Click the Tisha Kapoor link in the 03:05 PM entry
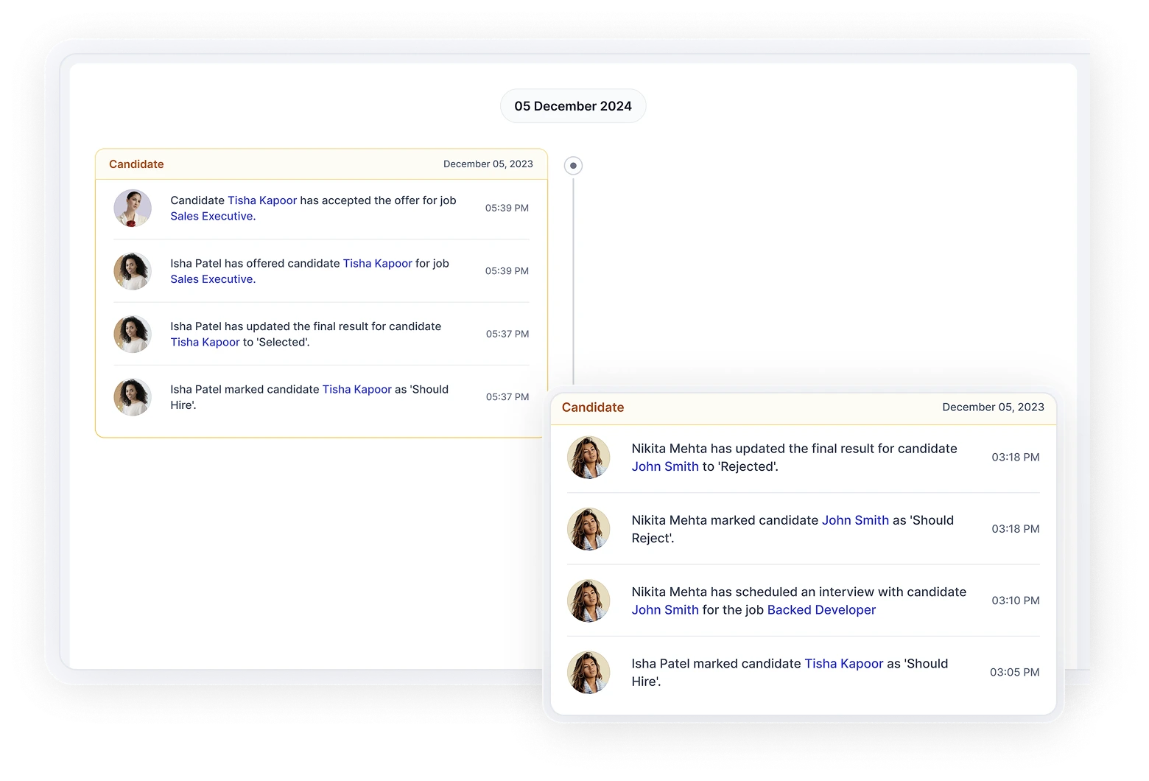 point(843,663)
